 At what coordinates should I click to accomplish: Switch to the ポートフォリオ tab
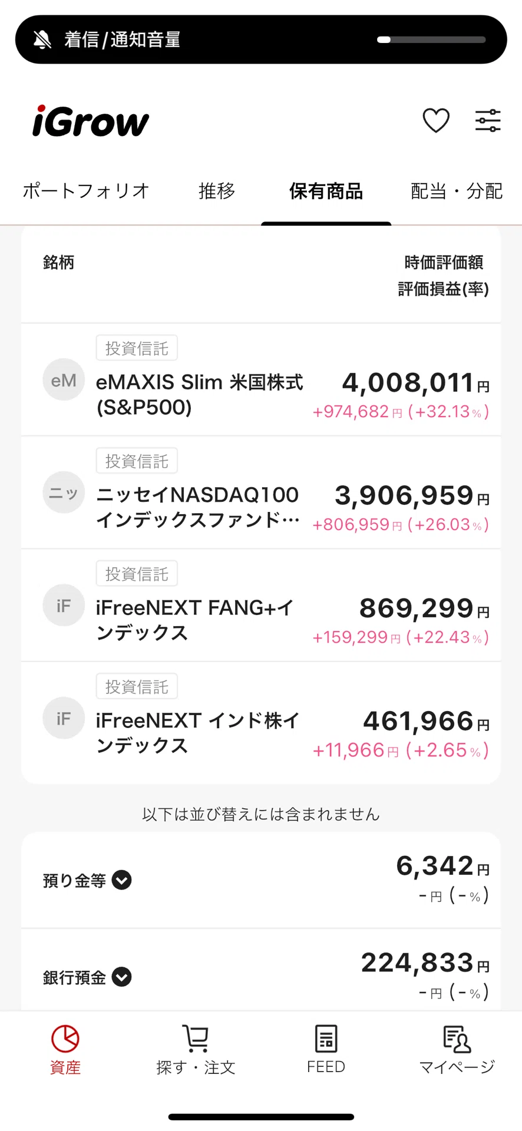(x=86, y=191)
